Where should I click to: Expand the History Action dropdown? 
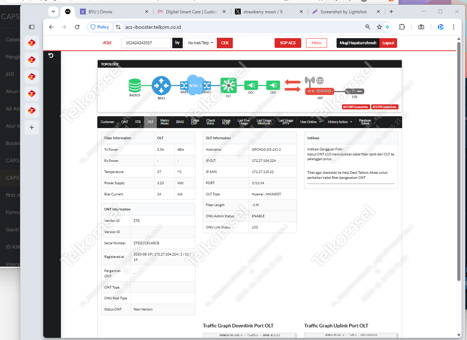click(340, 122)
